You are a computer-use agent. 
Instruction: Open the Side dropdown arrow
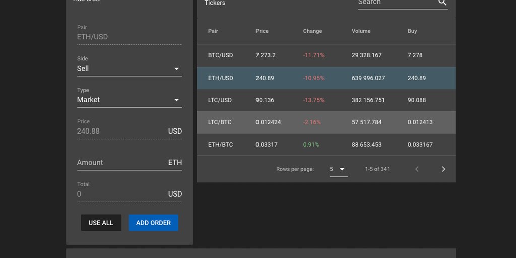tap(177, 69)
